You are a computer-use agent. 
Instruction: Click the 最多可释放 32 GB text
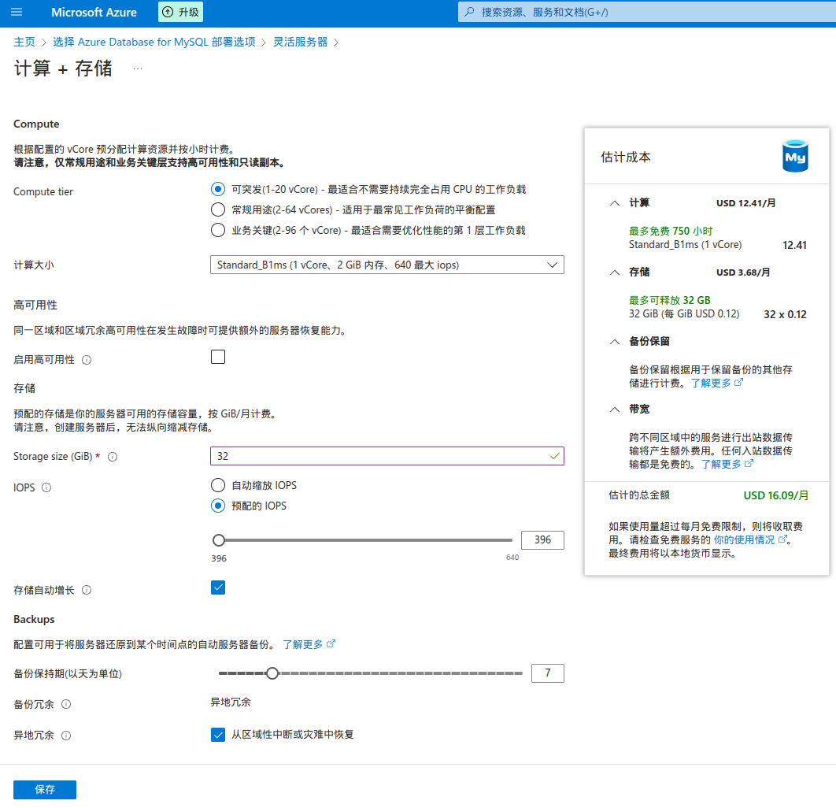point(670,300)
